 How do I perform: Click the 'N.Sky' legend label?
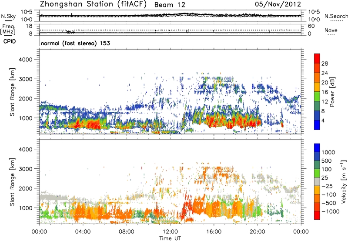(x=8, y=16)
